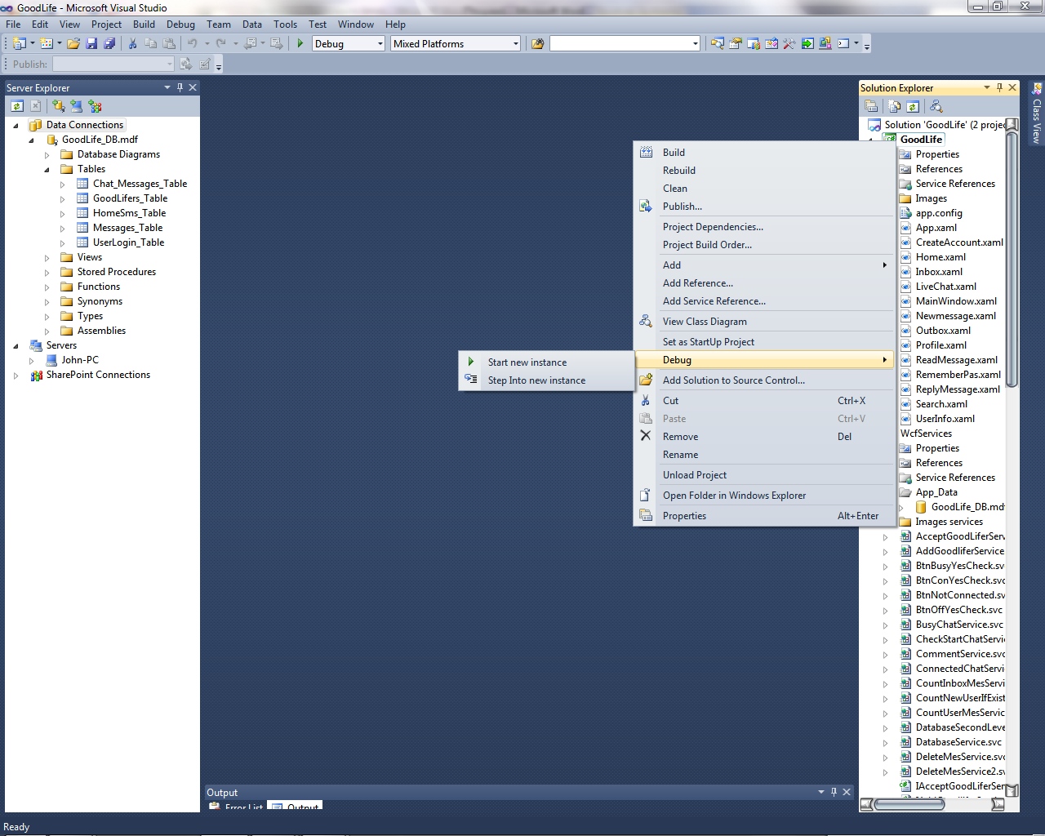Expand AcceptGoodLiferService file in Solution Explorer
The width and height of the screenshot is (1045, 836).
tap(885, 537)
